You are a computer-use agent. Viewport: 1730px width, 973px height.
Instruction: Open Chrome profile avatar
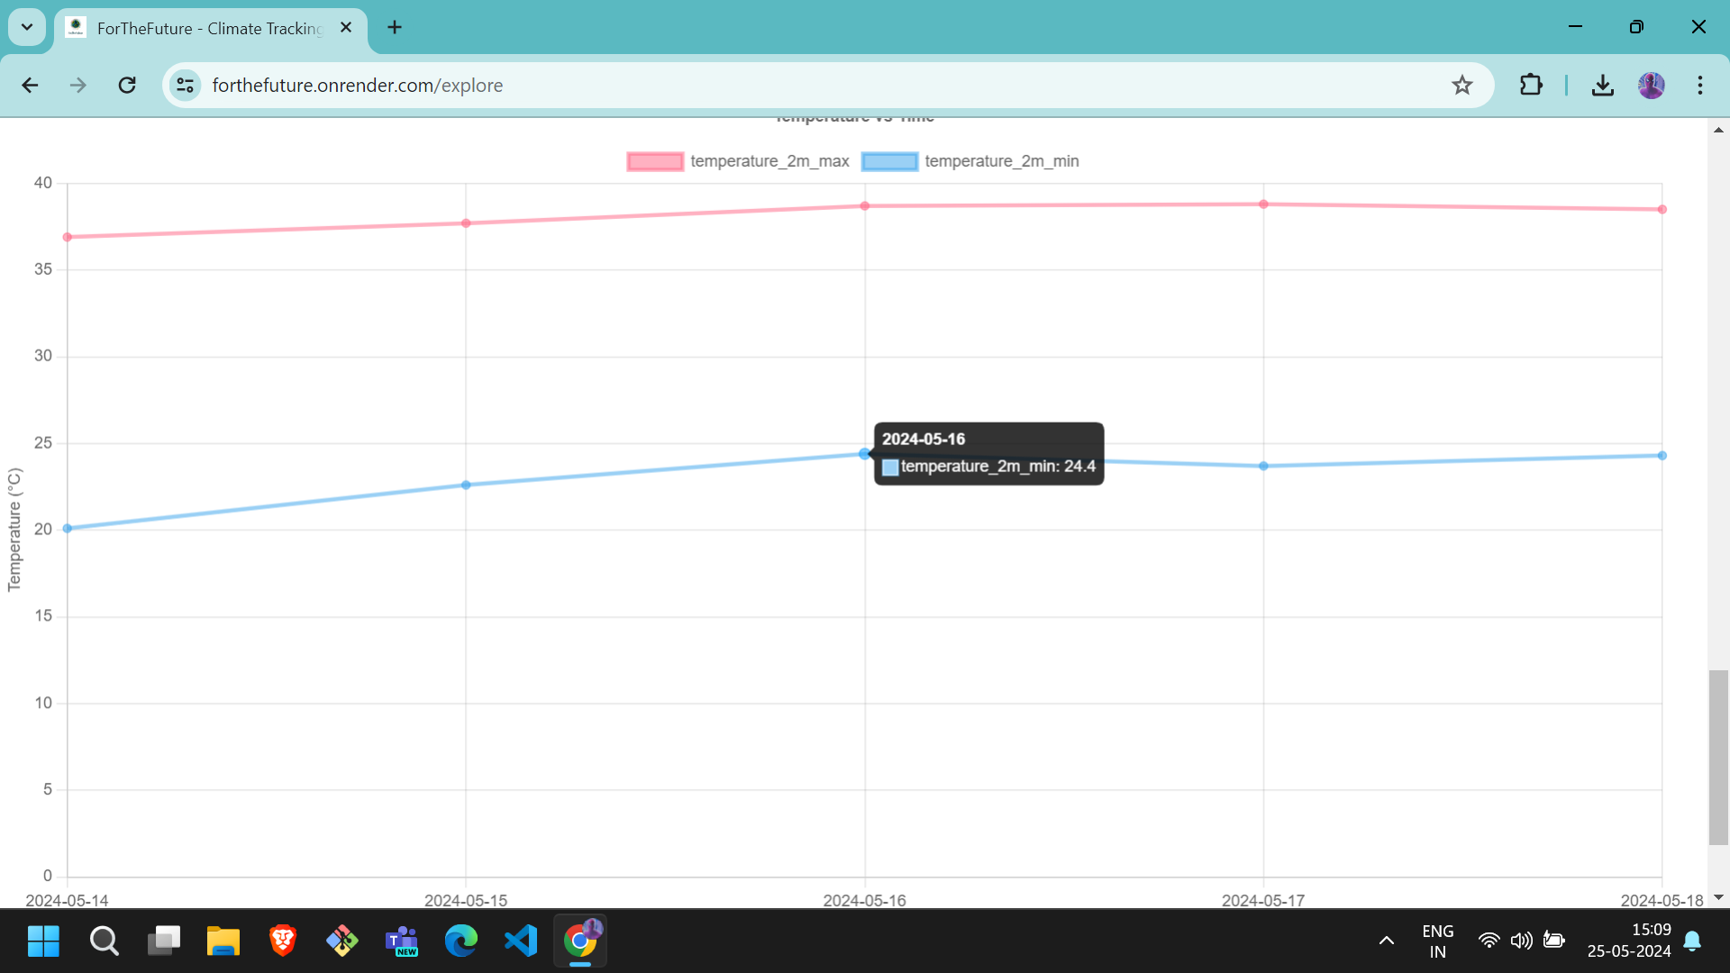1651,85
